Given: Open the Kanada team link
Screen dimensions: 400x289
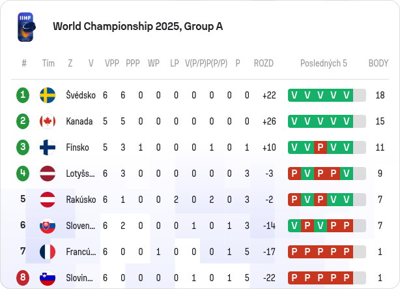Looking at the screenshot, I should pyautogui.click(x=79, y=121).
